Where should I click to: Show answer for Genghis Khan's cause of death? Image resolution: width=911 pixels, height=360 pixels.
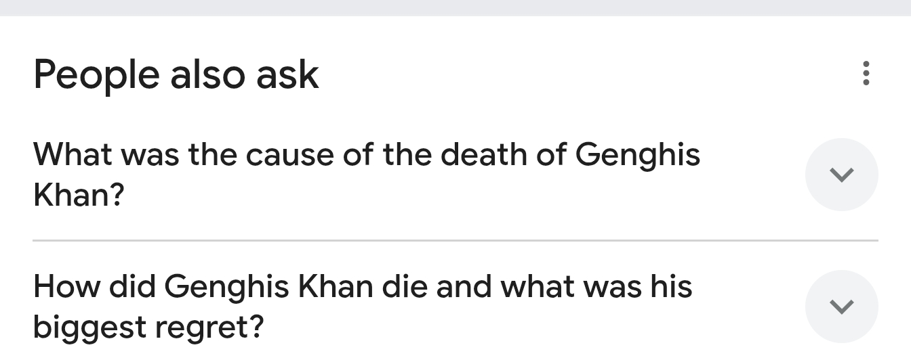[841, 175]
